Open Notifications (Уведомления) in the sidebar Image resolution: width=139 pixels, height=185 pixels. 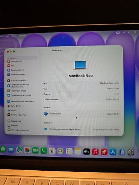click(x=15, y=61)
